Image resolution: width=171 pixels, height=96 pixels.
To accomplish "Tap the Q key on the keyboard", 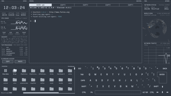I will (89, 74).
